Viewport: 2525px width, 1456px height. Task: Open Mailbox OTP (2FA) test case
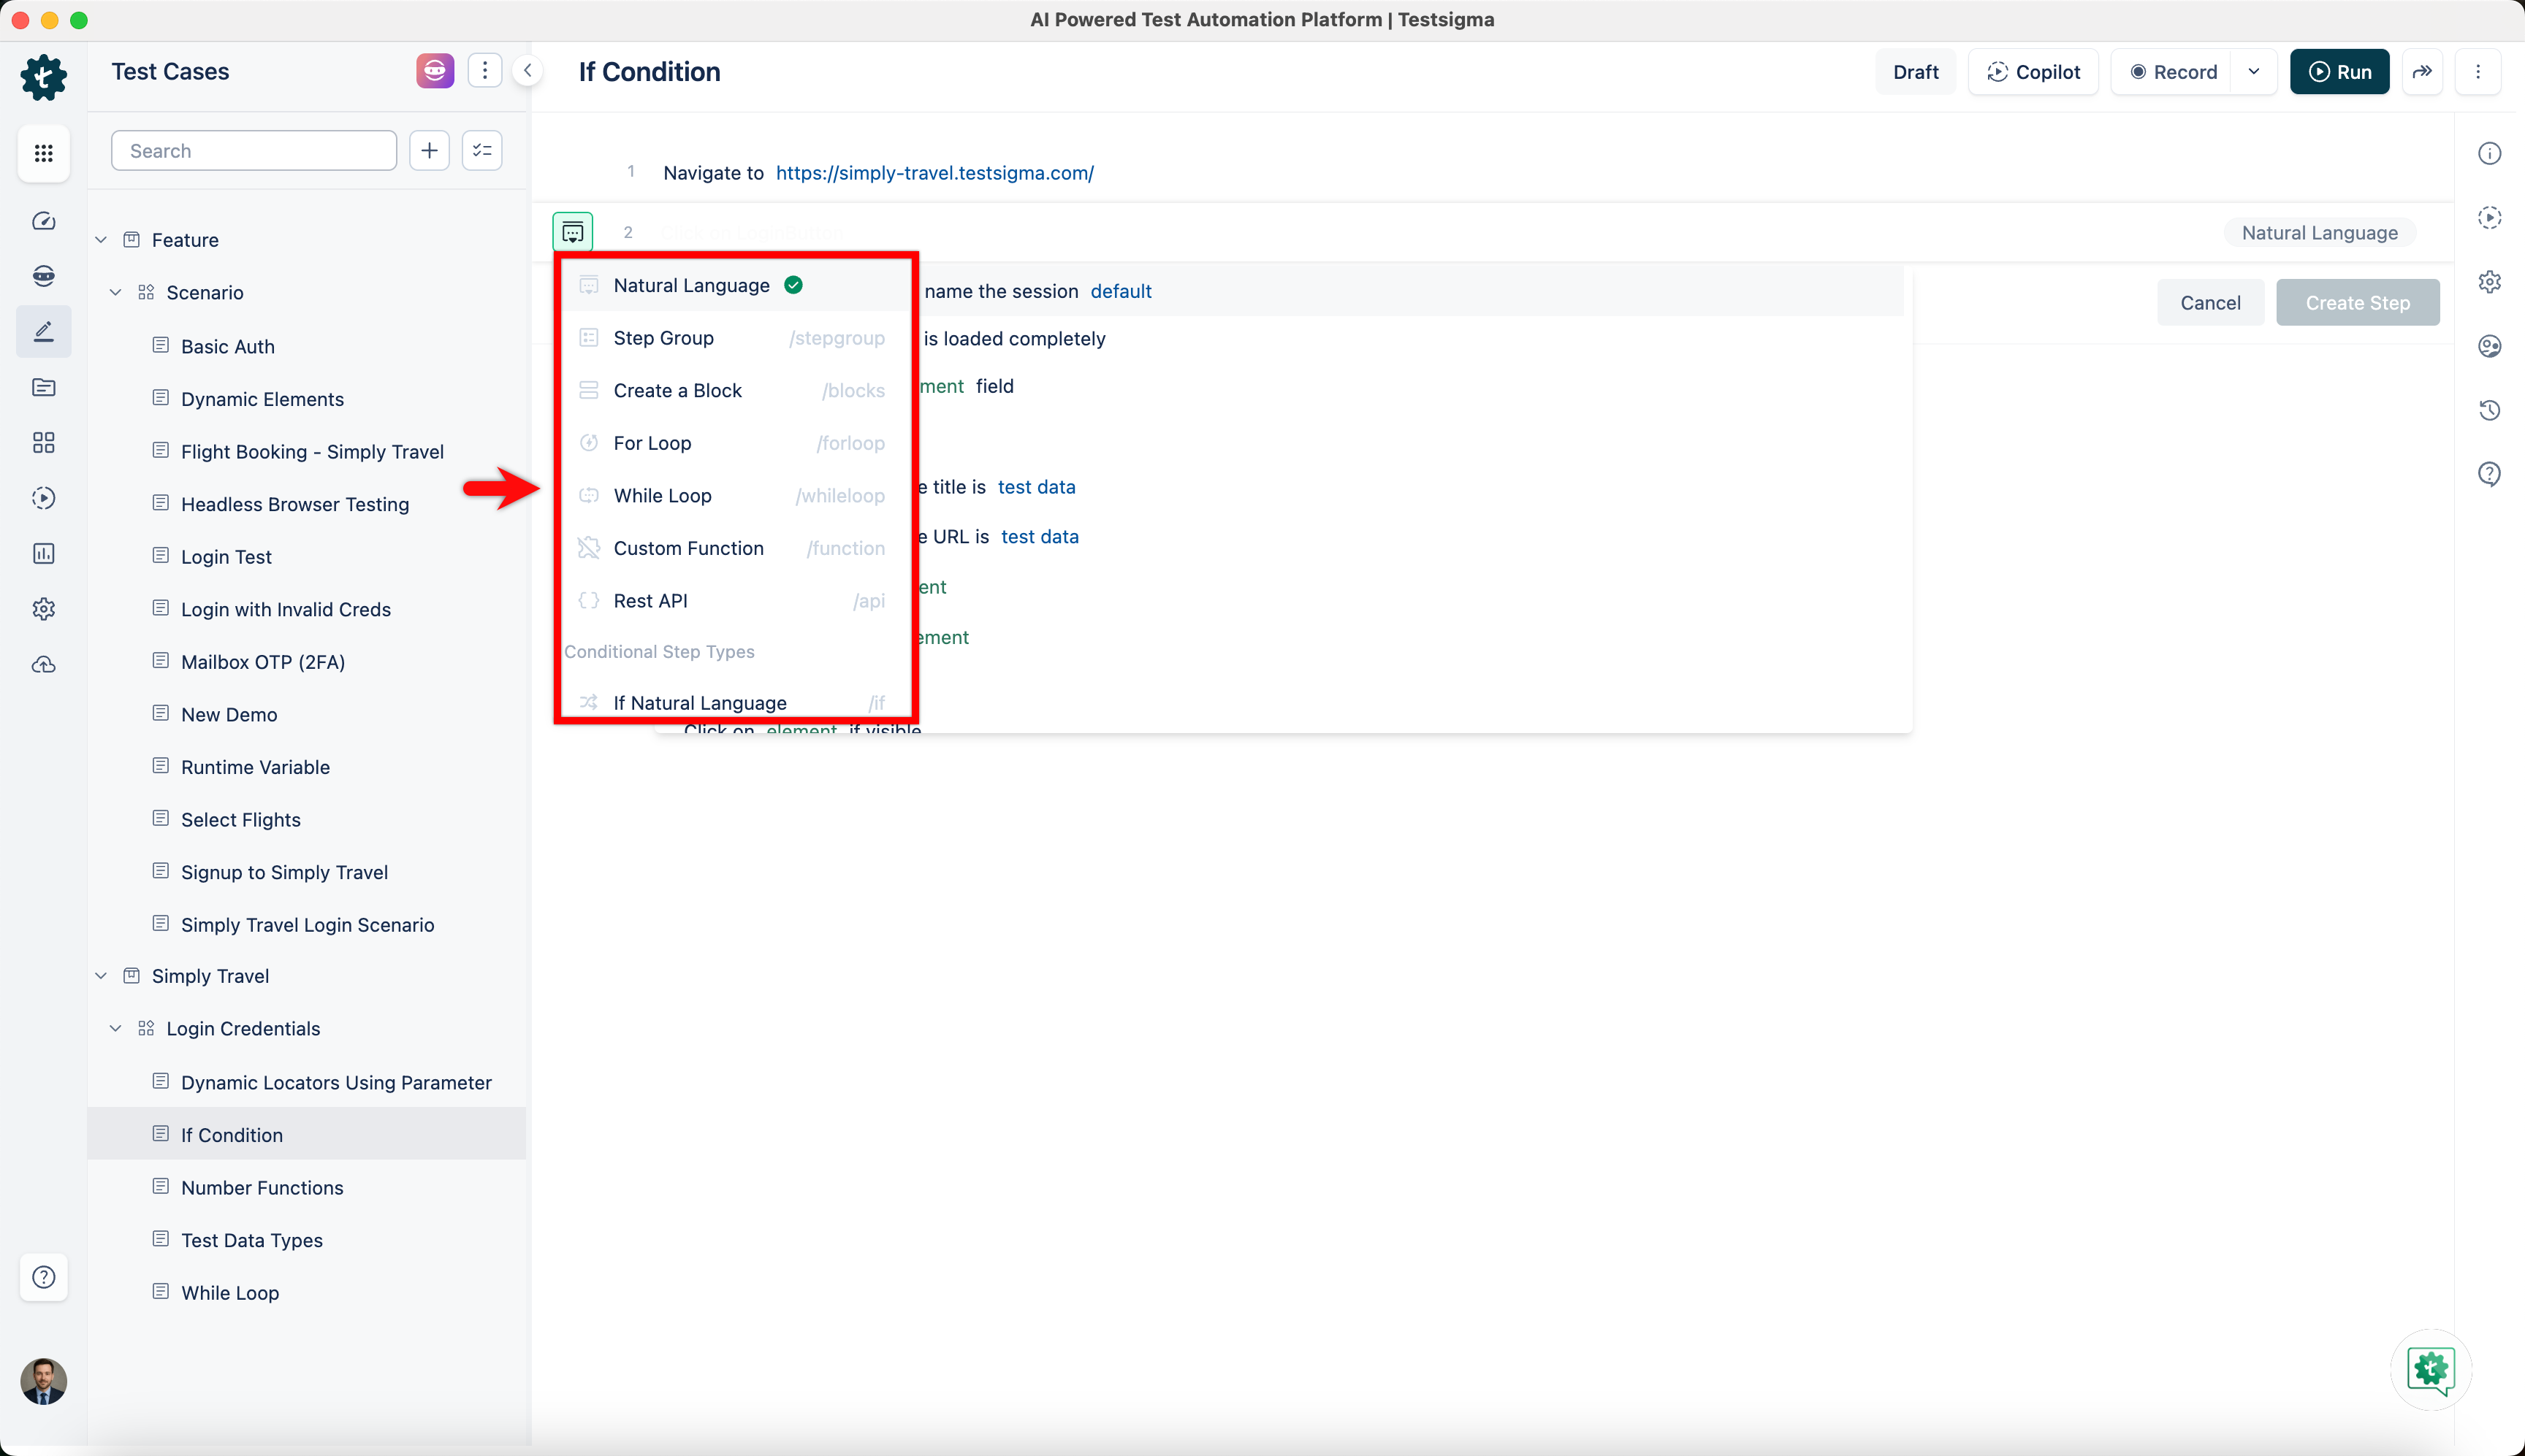pos(263,662)
